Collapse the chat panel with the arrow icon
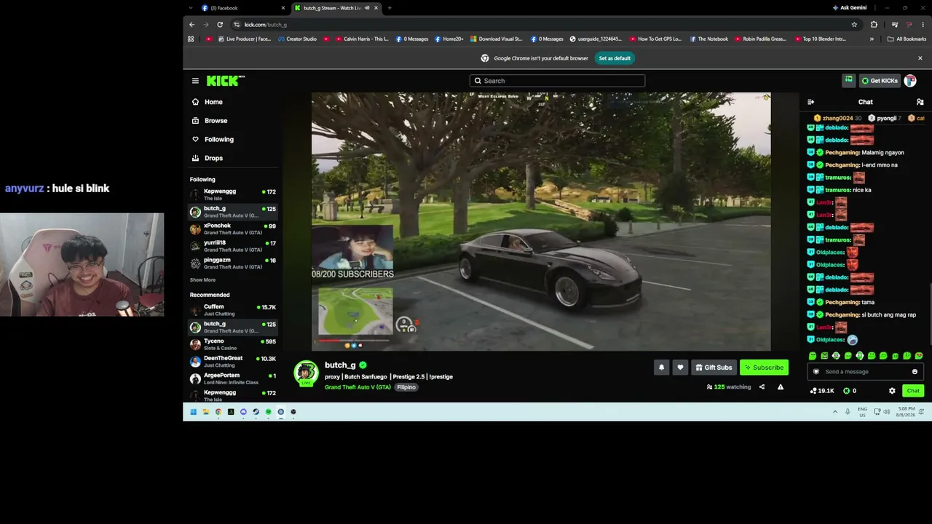This screenshot has width=932, height=524. point(810,102)
